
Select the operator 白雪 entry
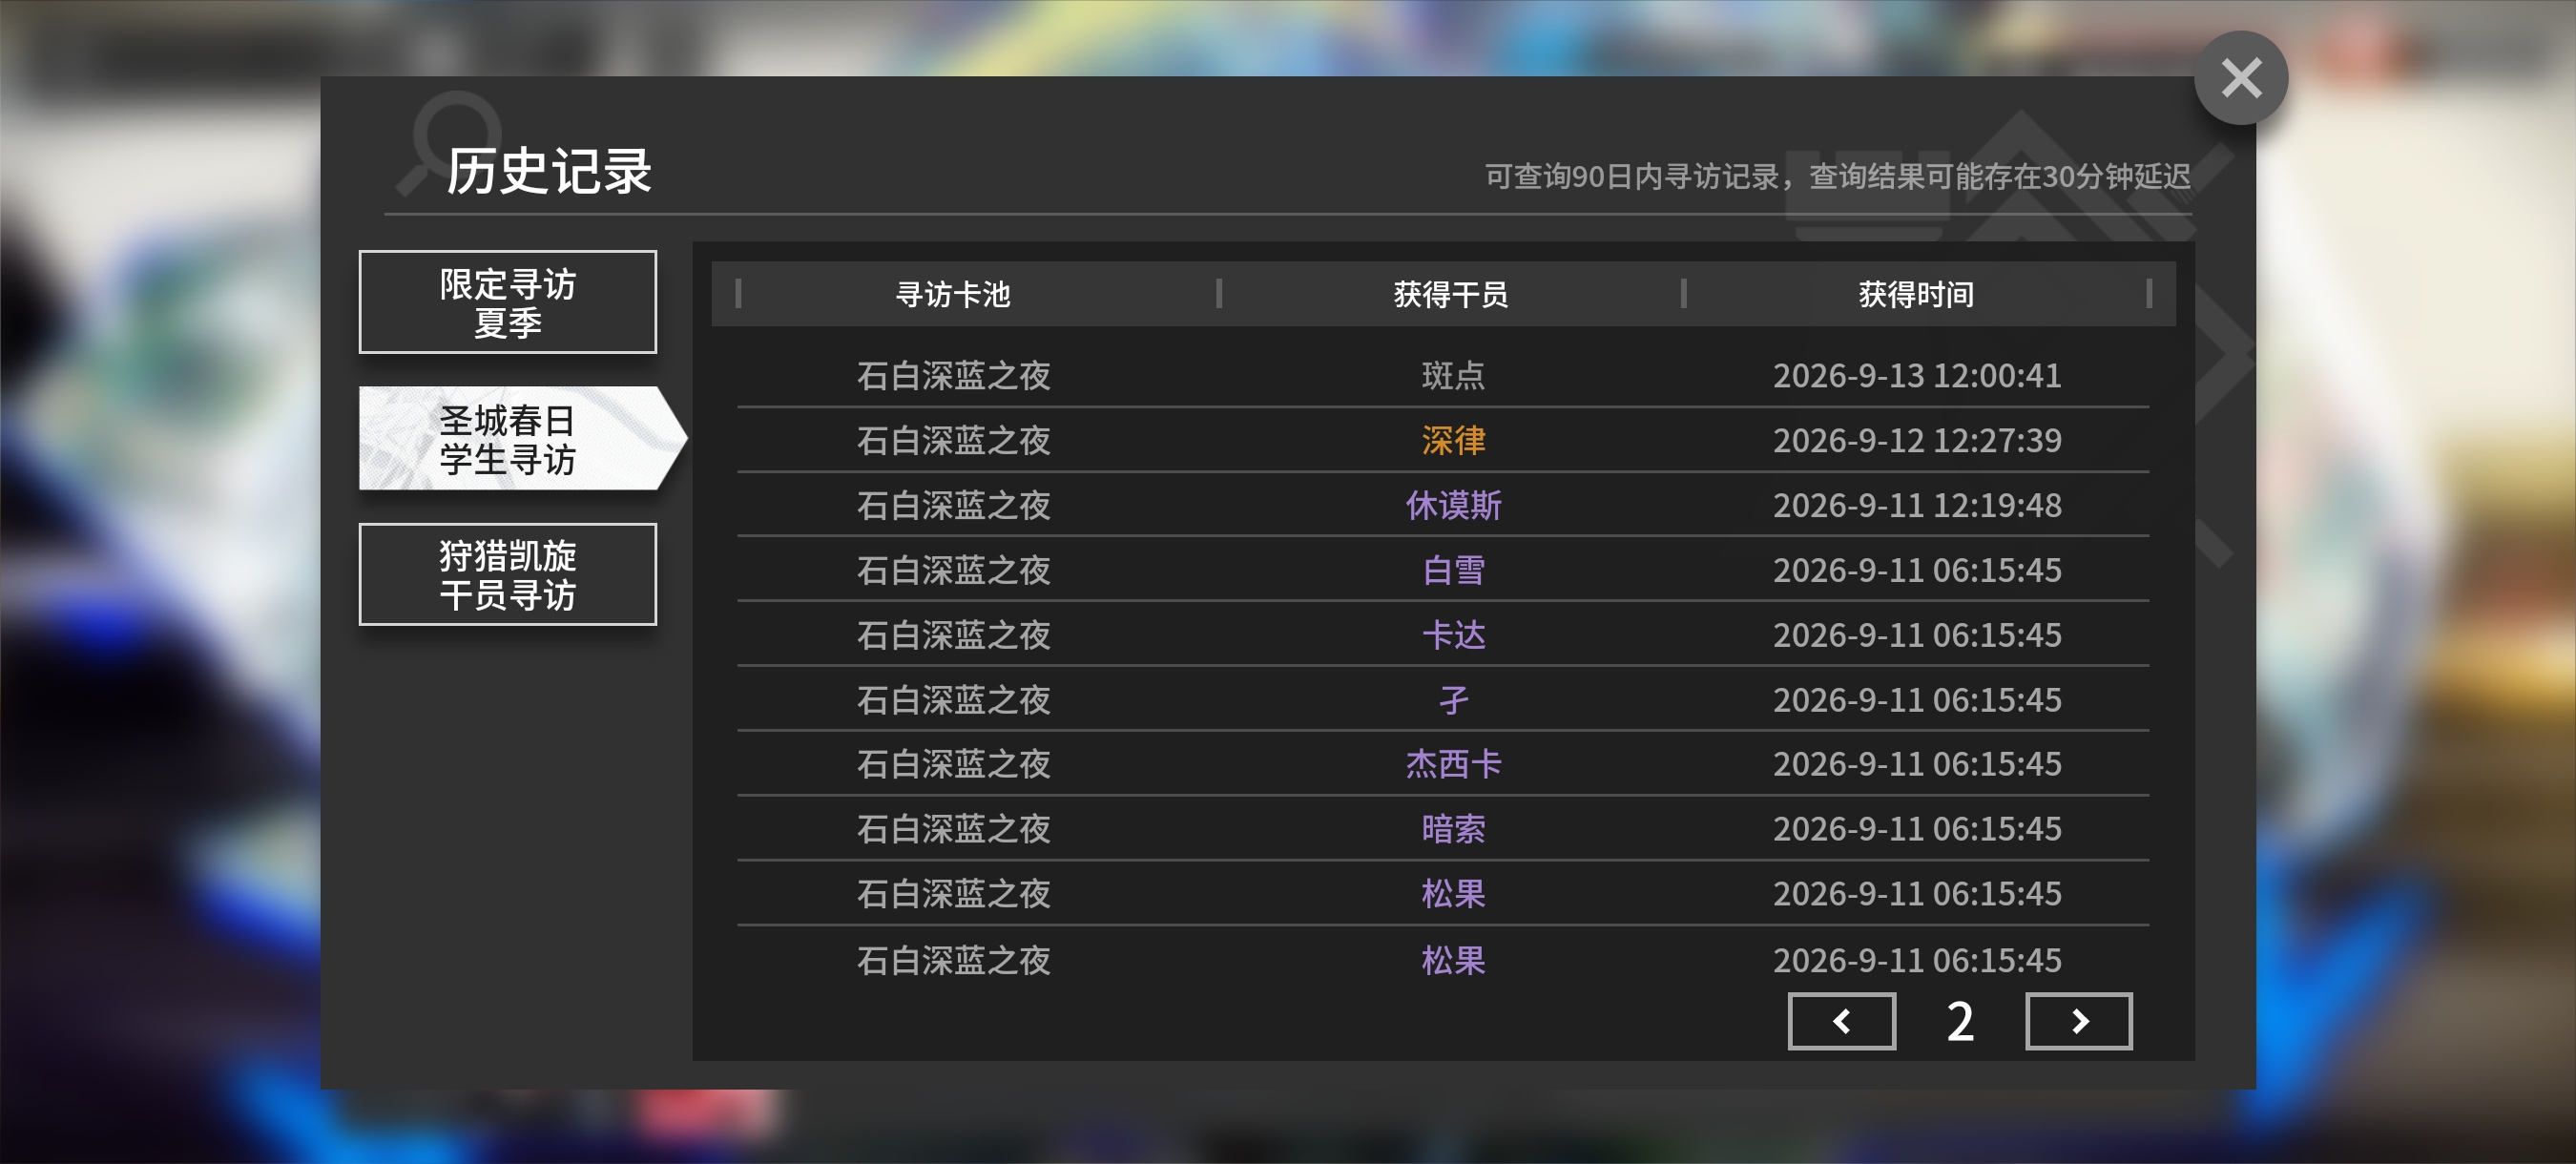1453,570
